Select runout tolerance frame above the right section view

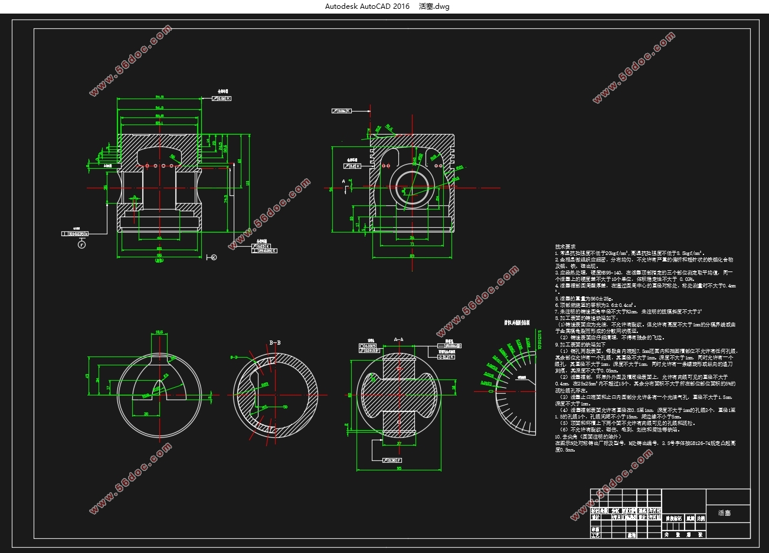[x=342, y=110]
